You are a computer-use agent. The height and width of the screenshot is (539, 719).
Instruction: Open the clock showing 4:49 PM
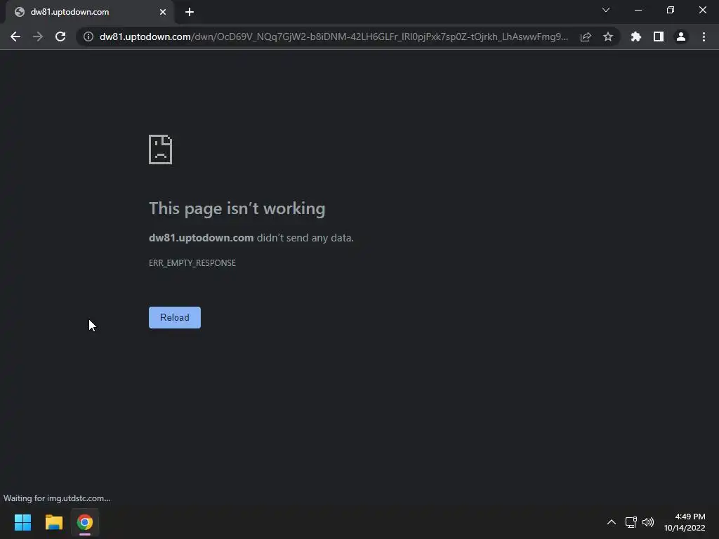coord(685,522)
